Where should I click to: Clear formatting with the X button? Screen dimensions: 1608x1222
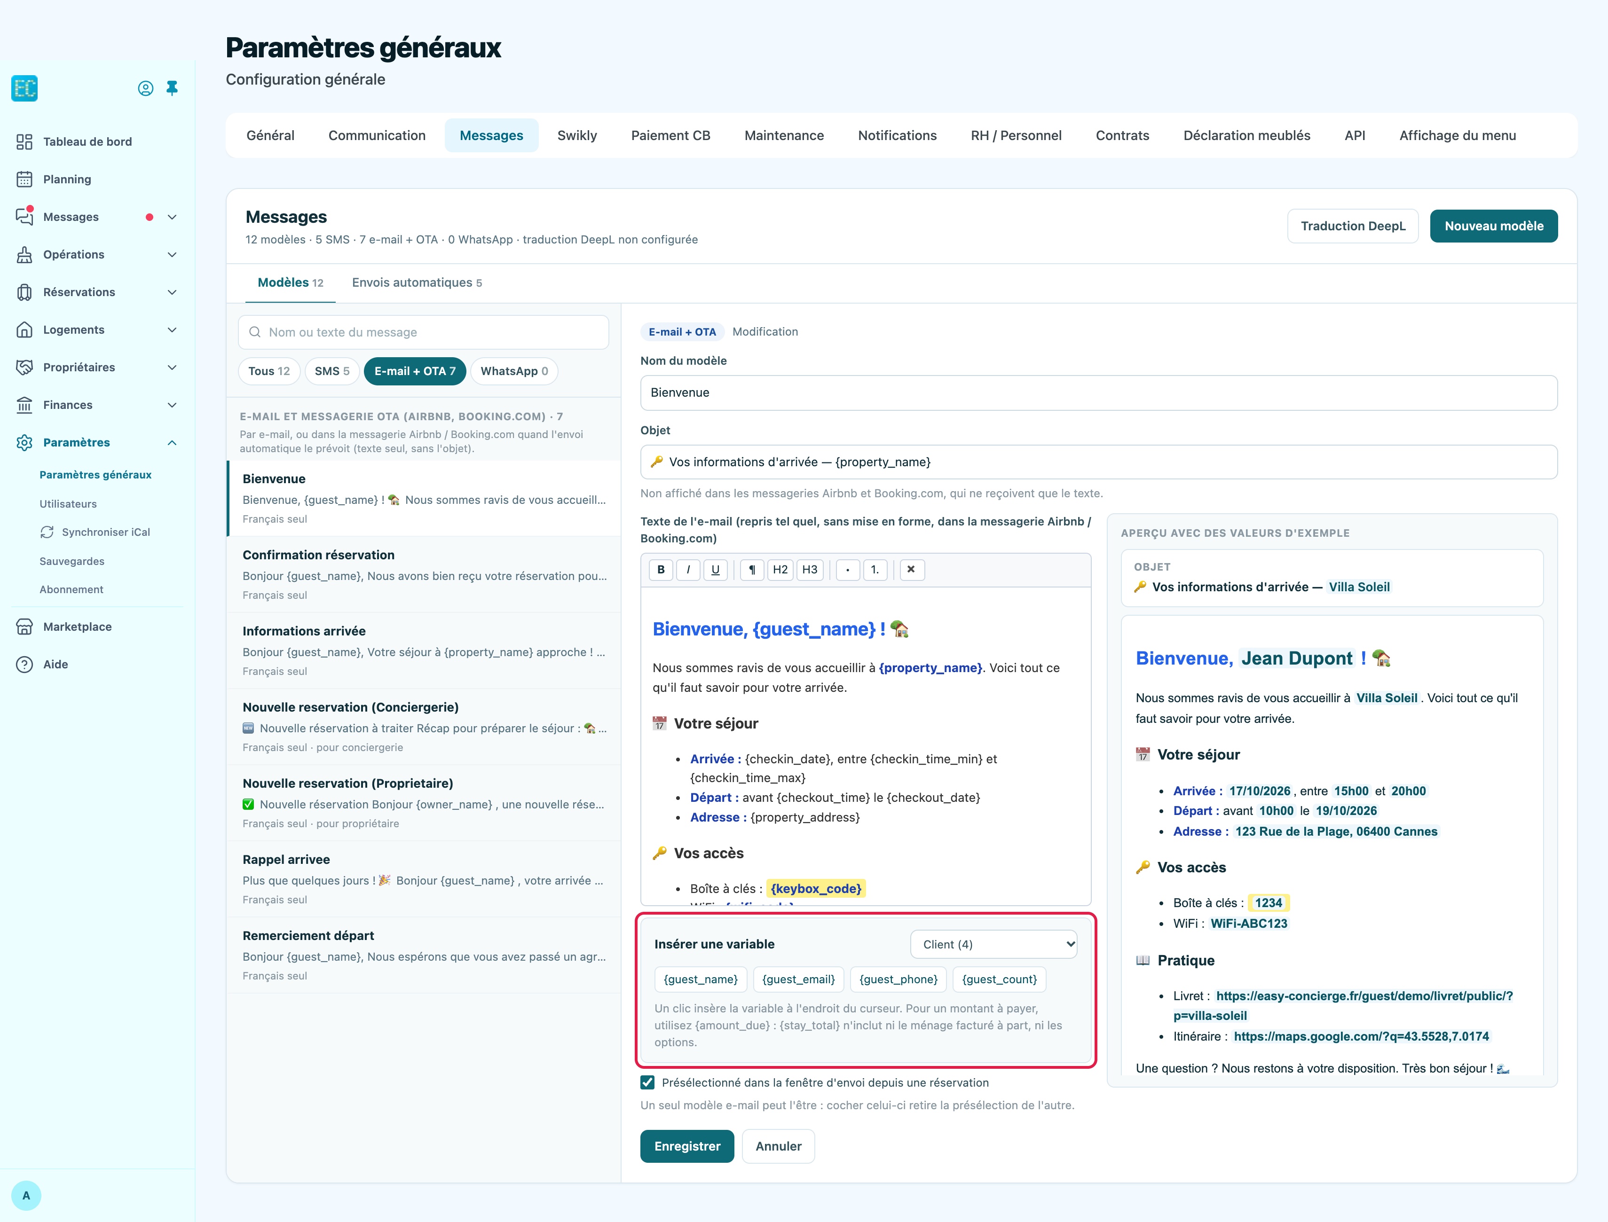click(x=912, y=570)
